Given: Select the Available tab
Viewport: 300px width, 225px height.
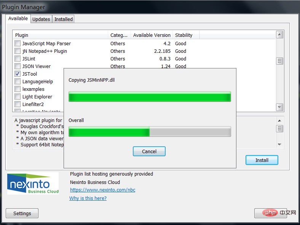Looking at the screenshot, I should [18, 18].
